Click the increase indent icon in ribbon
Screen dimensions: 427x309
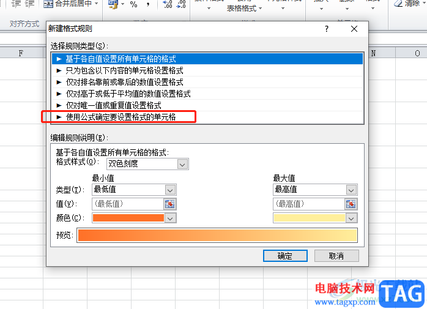(30, 4)
